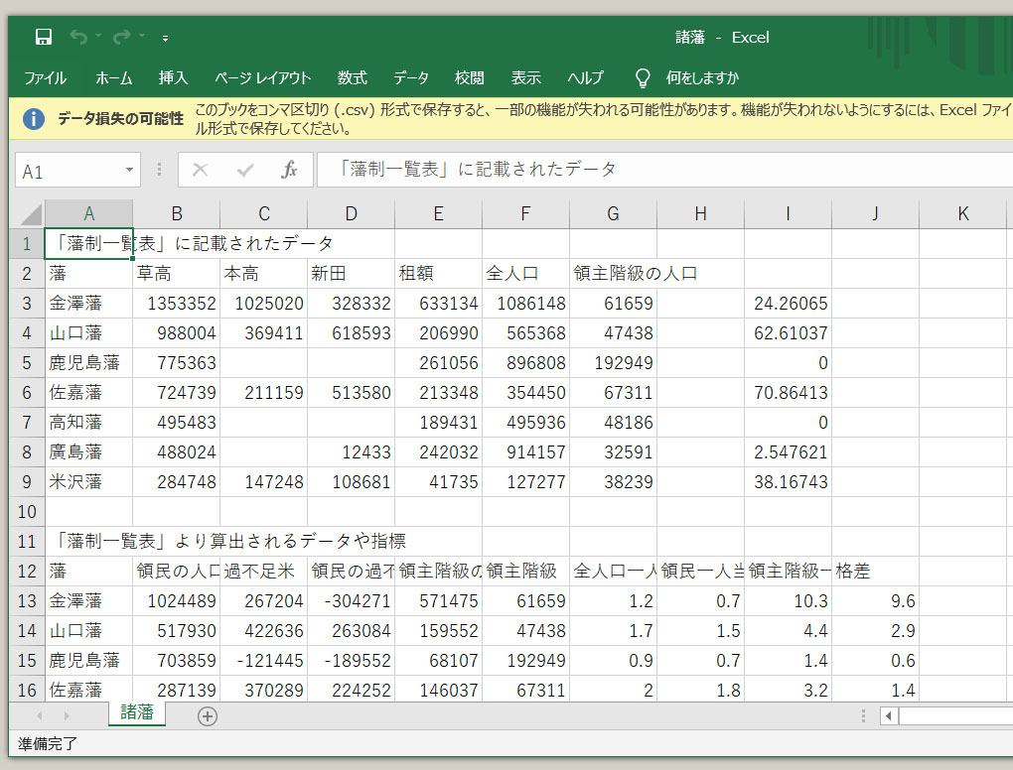Click the Select All corner triangle
Viewport: 1013px width, 770px height.
(x=31, y=214)
